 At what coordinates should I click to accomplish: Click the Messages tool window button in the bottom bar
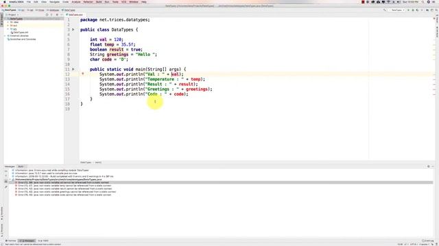27,241
